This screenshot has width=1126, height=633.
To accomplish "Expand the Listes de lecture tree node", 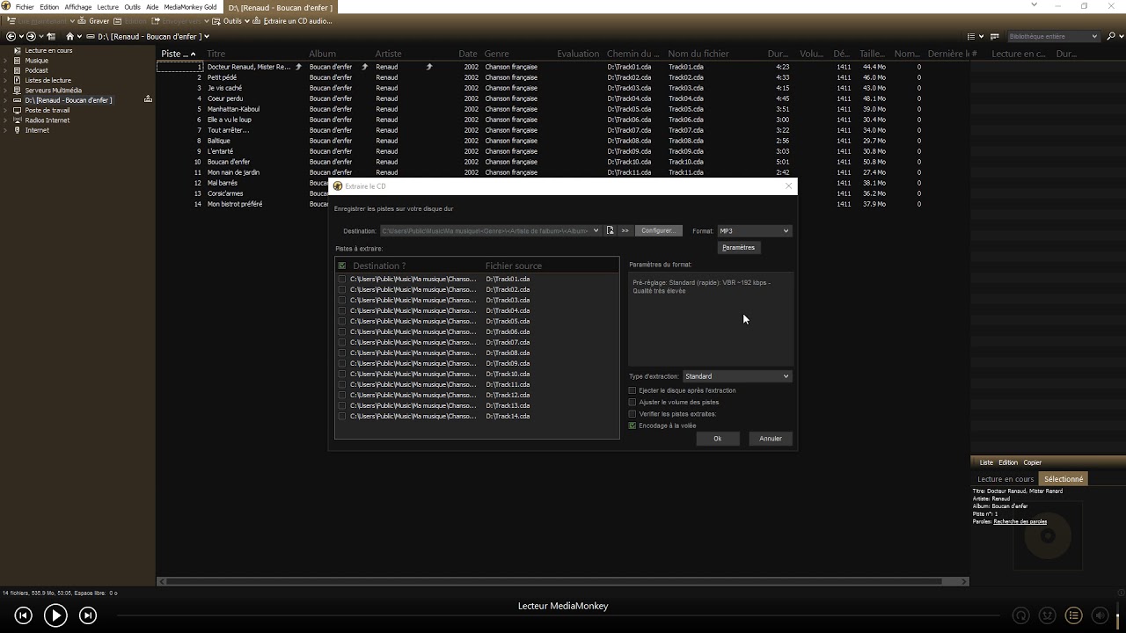I will click(x=5, y=80).
